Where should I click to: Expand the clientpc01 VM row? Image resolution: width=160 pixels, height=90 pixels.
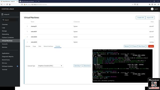point(27,26)
